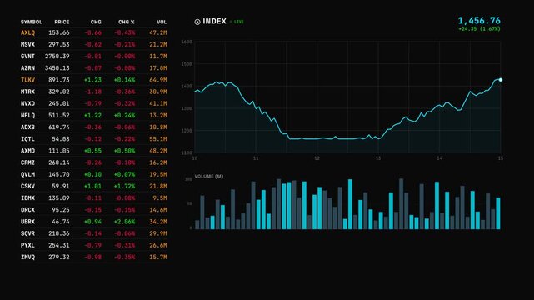534x300 pixels.
Task: Click CSKV percent change +1.72%
Action: coord(124,187)
